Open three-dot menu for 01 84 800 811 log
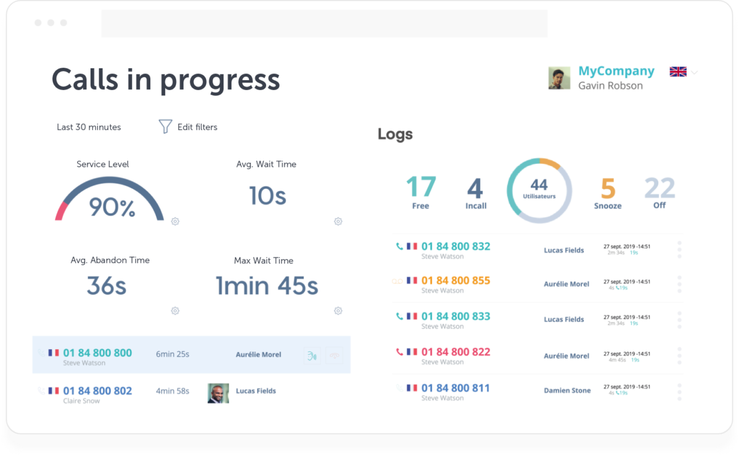Screen dimensions: 739x455 coord(679,392)
